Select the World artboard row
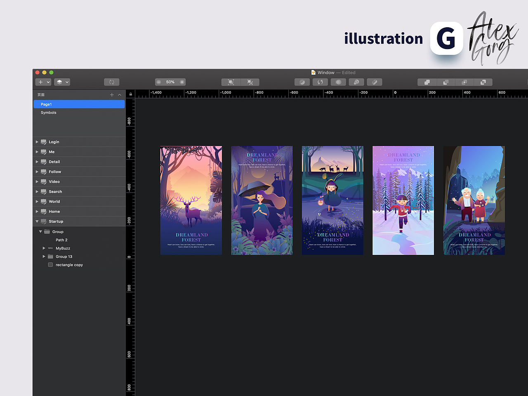 [79, 201]
